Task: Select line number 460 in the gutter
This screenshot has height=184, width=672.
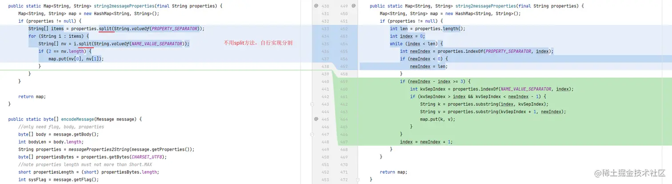Action: coord(344,89)
